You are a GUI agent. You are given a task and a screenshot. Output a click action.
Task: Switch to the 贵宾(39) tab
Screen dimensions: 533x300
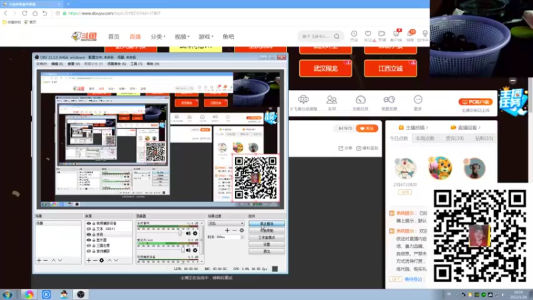click(454, 138)
